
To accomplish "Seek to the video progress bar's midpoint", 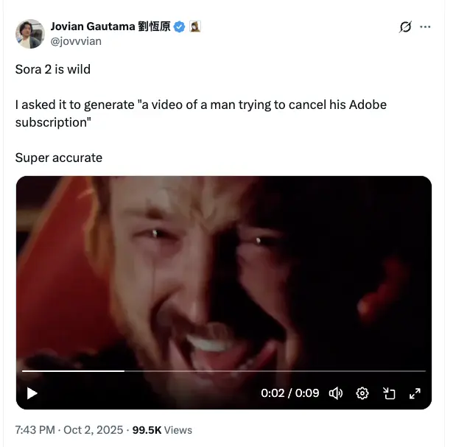I will coord(224,371).
